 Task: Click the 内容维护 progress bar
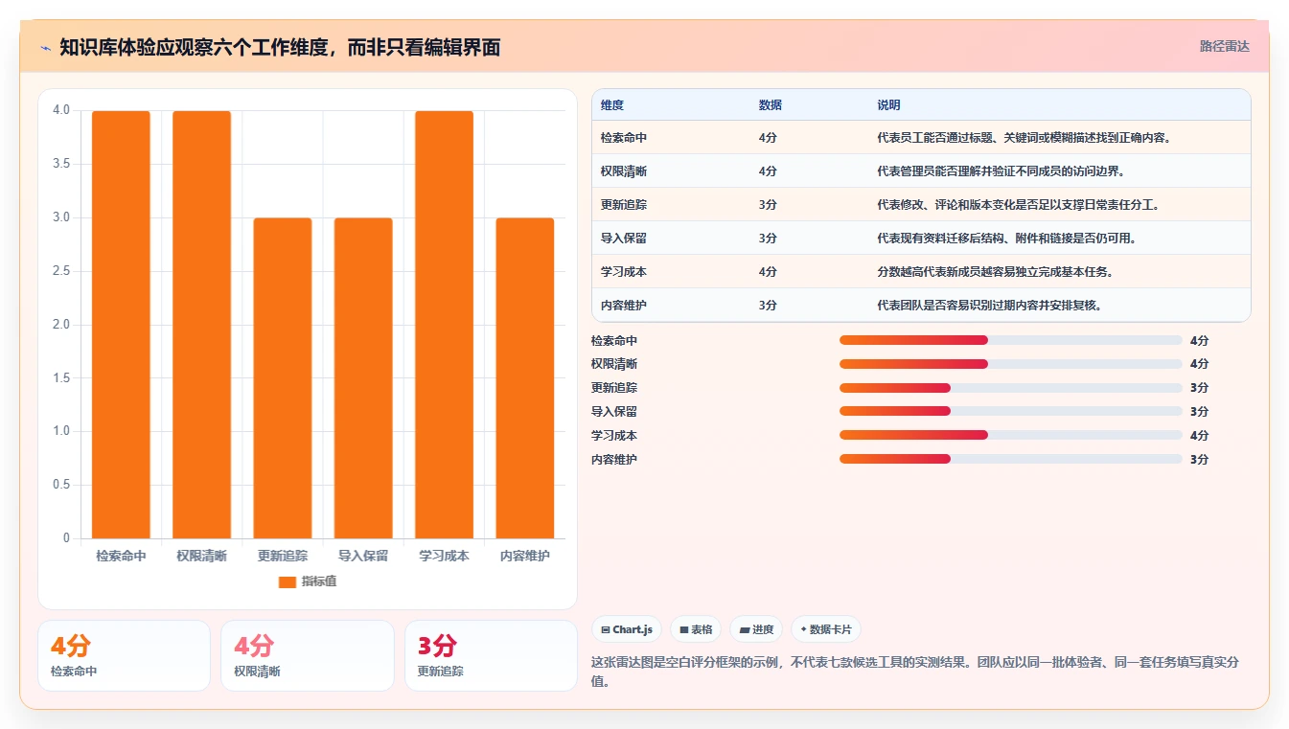[x=1010, y=459]
